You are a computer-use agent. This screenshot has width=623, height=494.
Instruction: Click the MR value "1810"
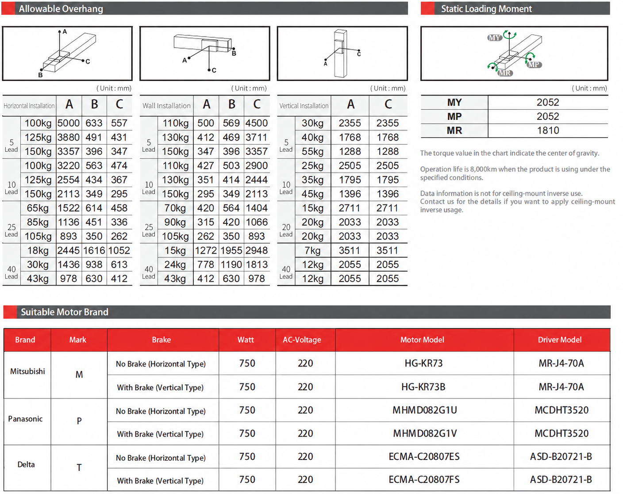(548, 130)
